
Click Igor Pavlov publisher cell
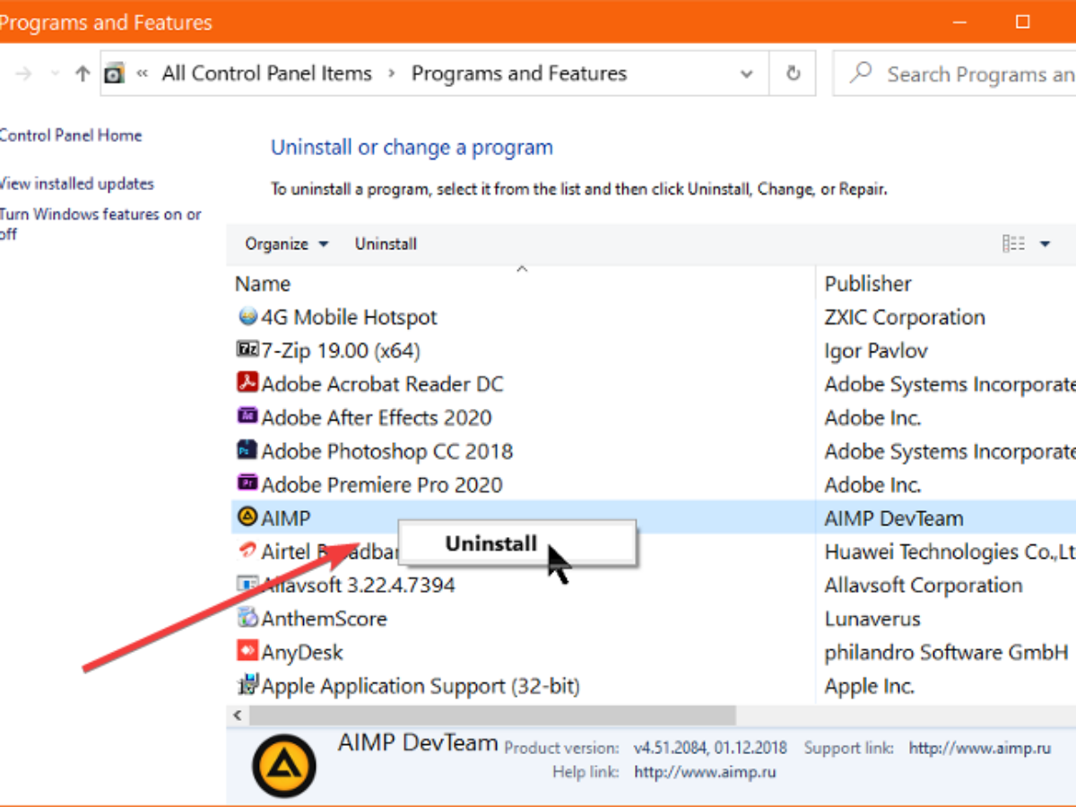(x=876, y=351)
